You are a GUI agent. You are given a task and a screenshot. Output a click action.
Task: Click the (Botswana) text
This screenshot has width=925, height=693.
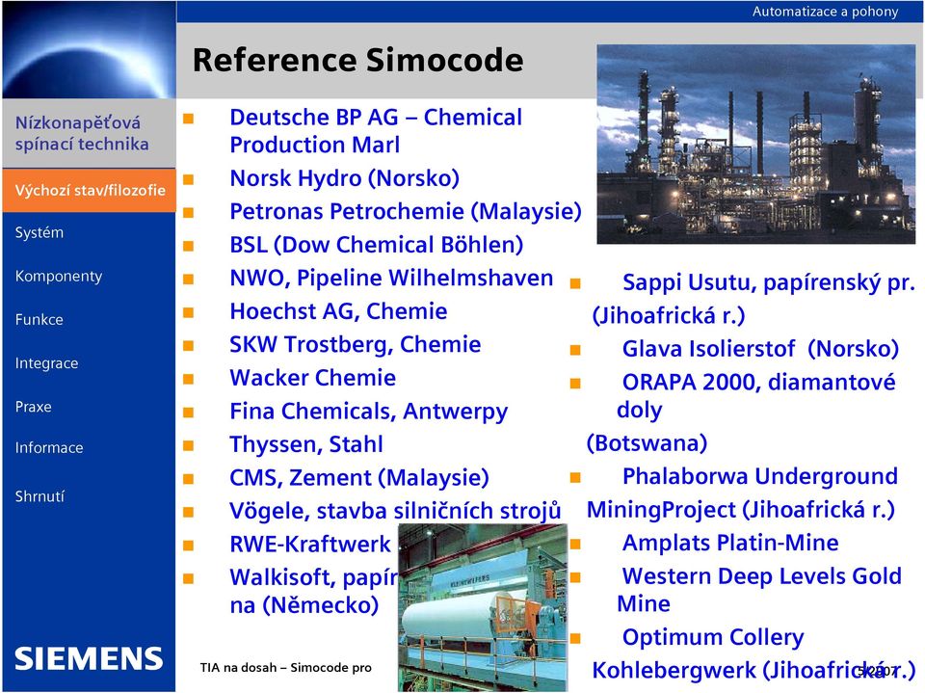(647, 443)
